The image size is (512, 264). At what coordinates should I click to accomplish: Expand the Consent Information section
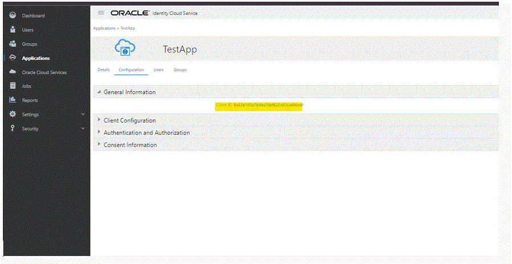pyautogui.click(x=99, y=145)
